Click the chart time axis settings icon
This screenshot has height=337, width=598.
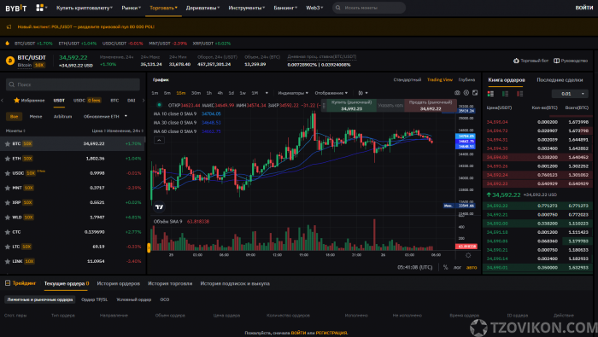pyautogui.click(x=468, y=255)
